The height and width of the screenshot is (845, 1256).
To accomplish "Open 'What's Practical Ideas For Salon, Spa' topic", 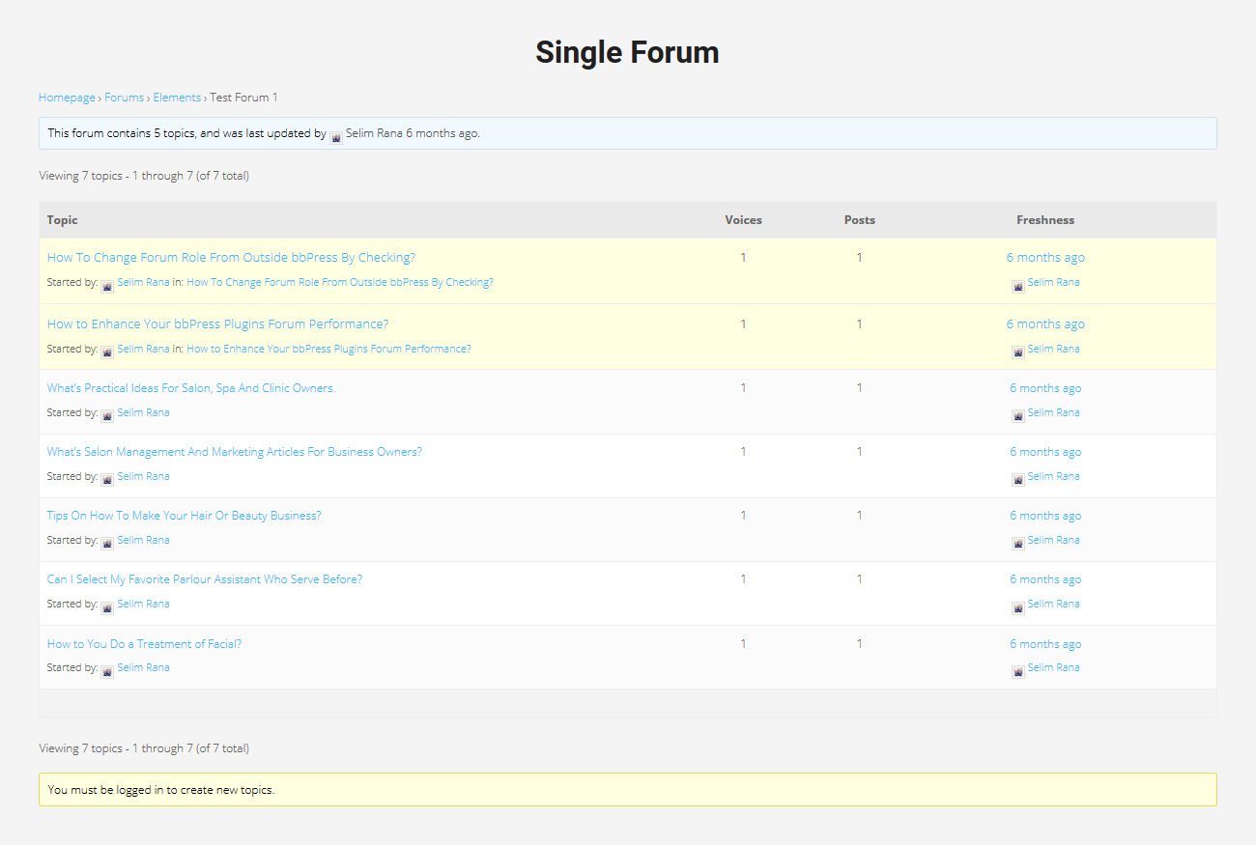I will pyautogui.click(x=191, y=388).
